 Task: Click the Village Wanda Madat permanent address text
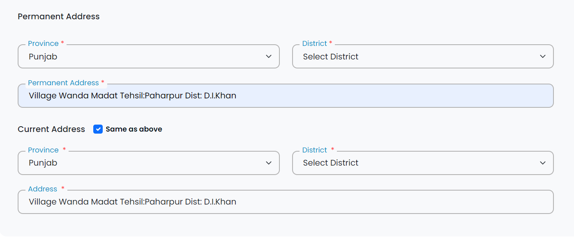point(132,95)
